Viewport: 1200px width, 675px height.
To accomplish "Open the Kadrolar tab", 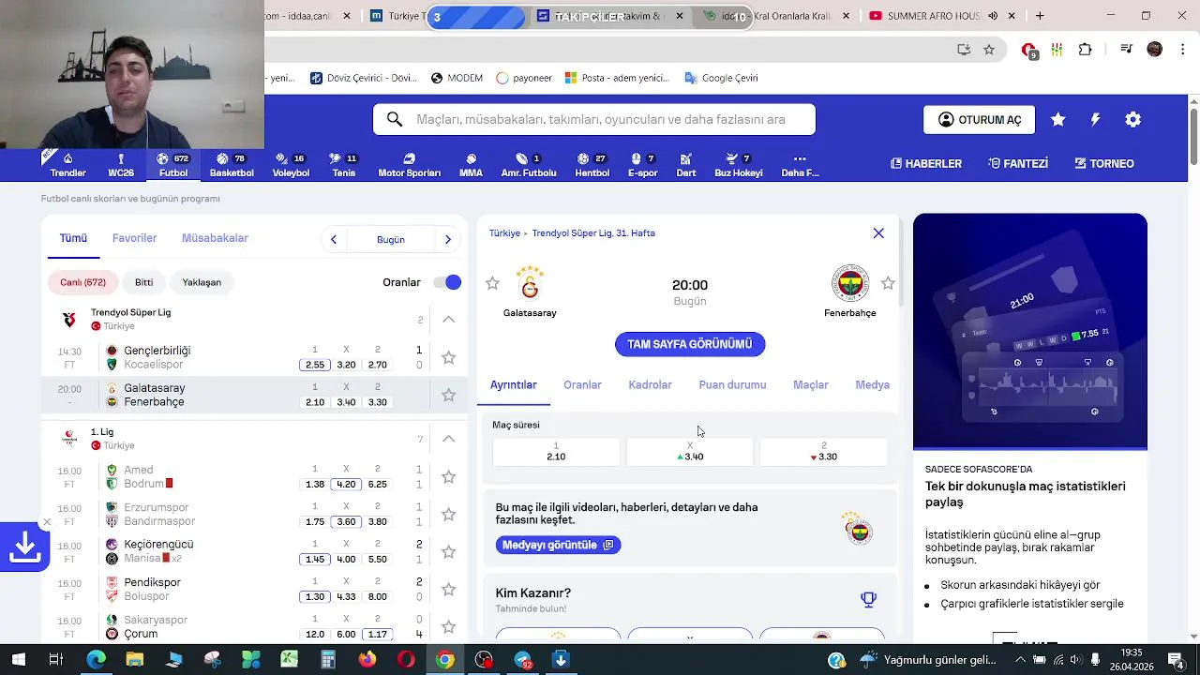I will [650, 385].
